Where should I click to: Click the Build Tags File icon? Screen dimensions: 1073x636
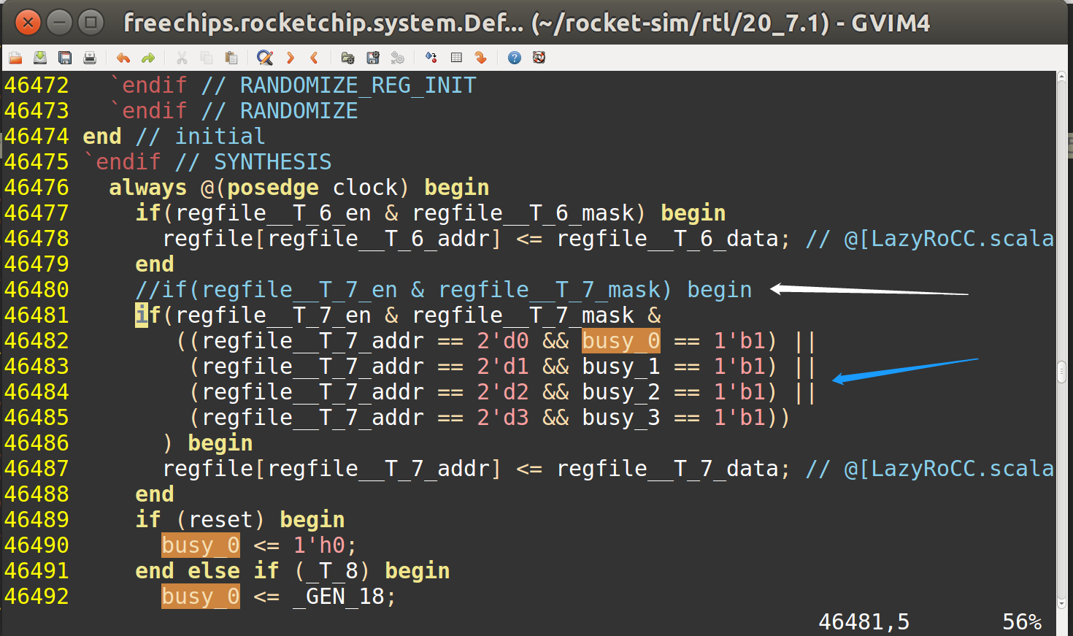[x=457, y=58]
